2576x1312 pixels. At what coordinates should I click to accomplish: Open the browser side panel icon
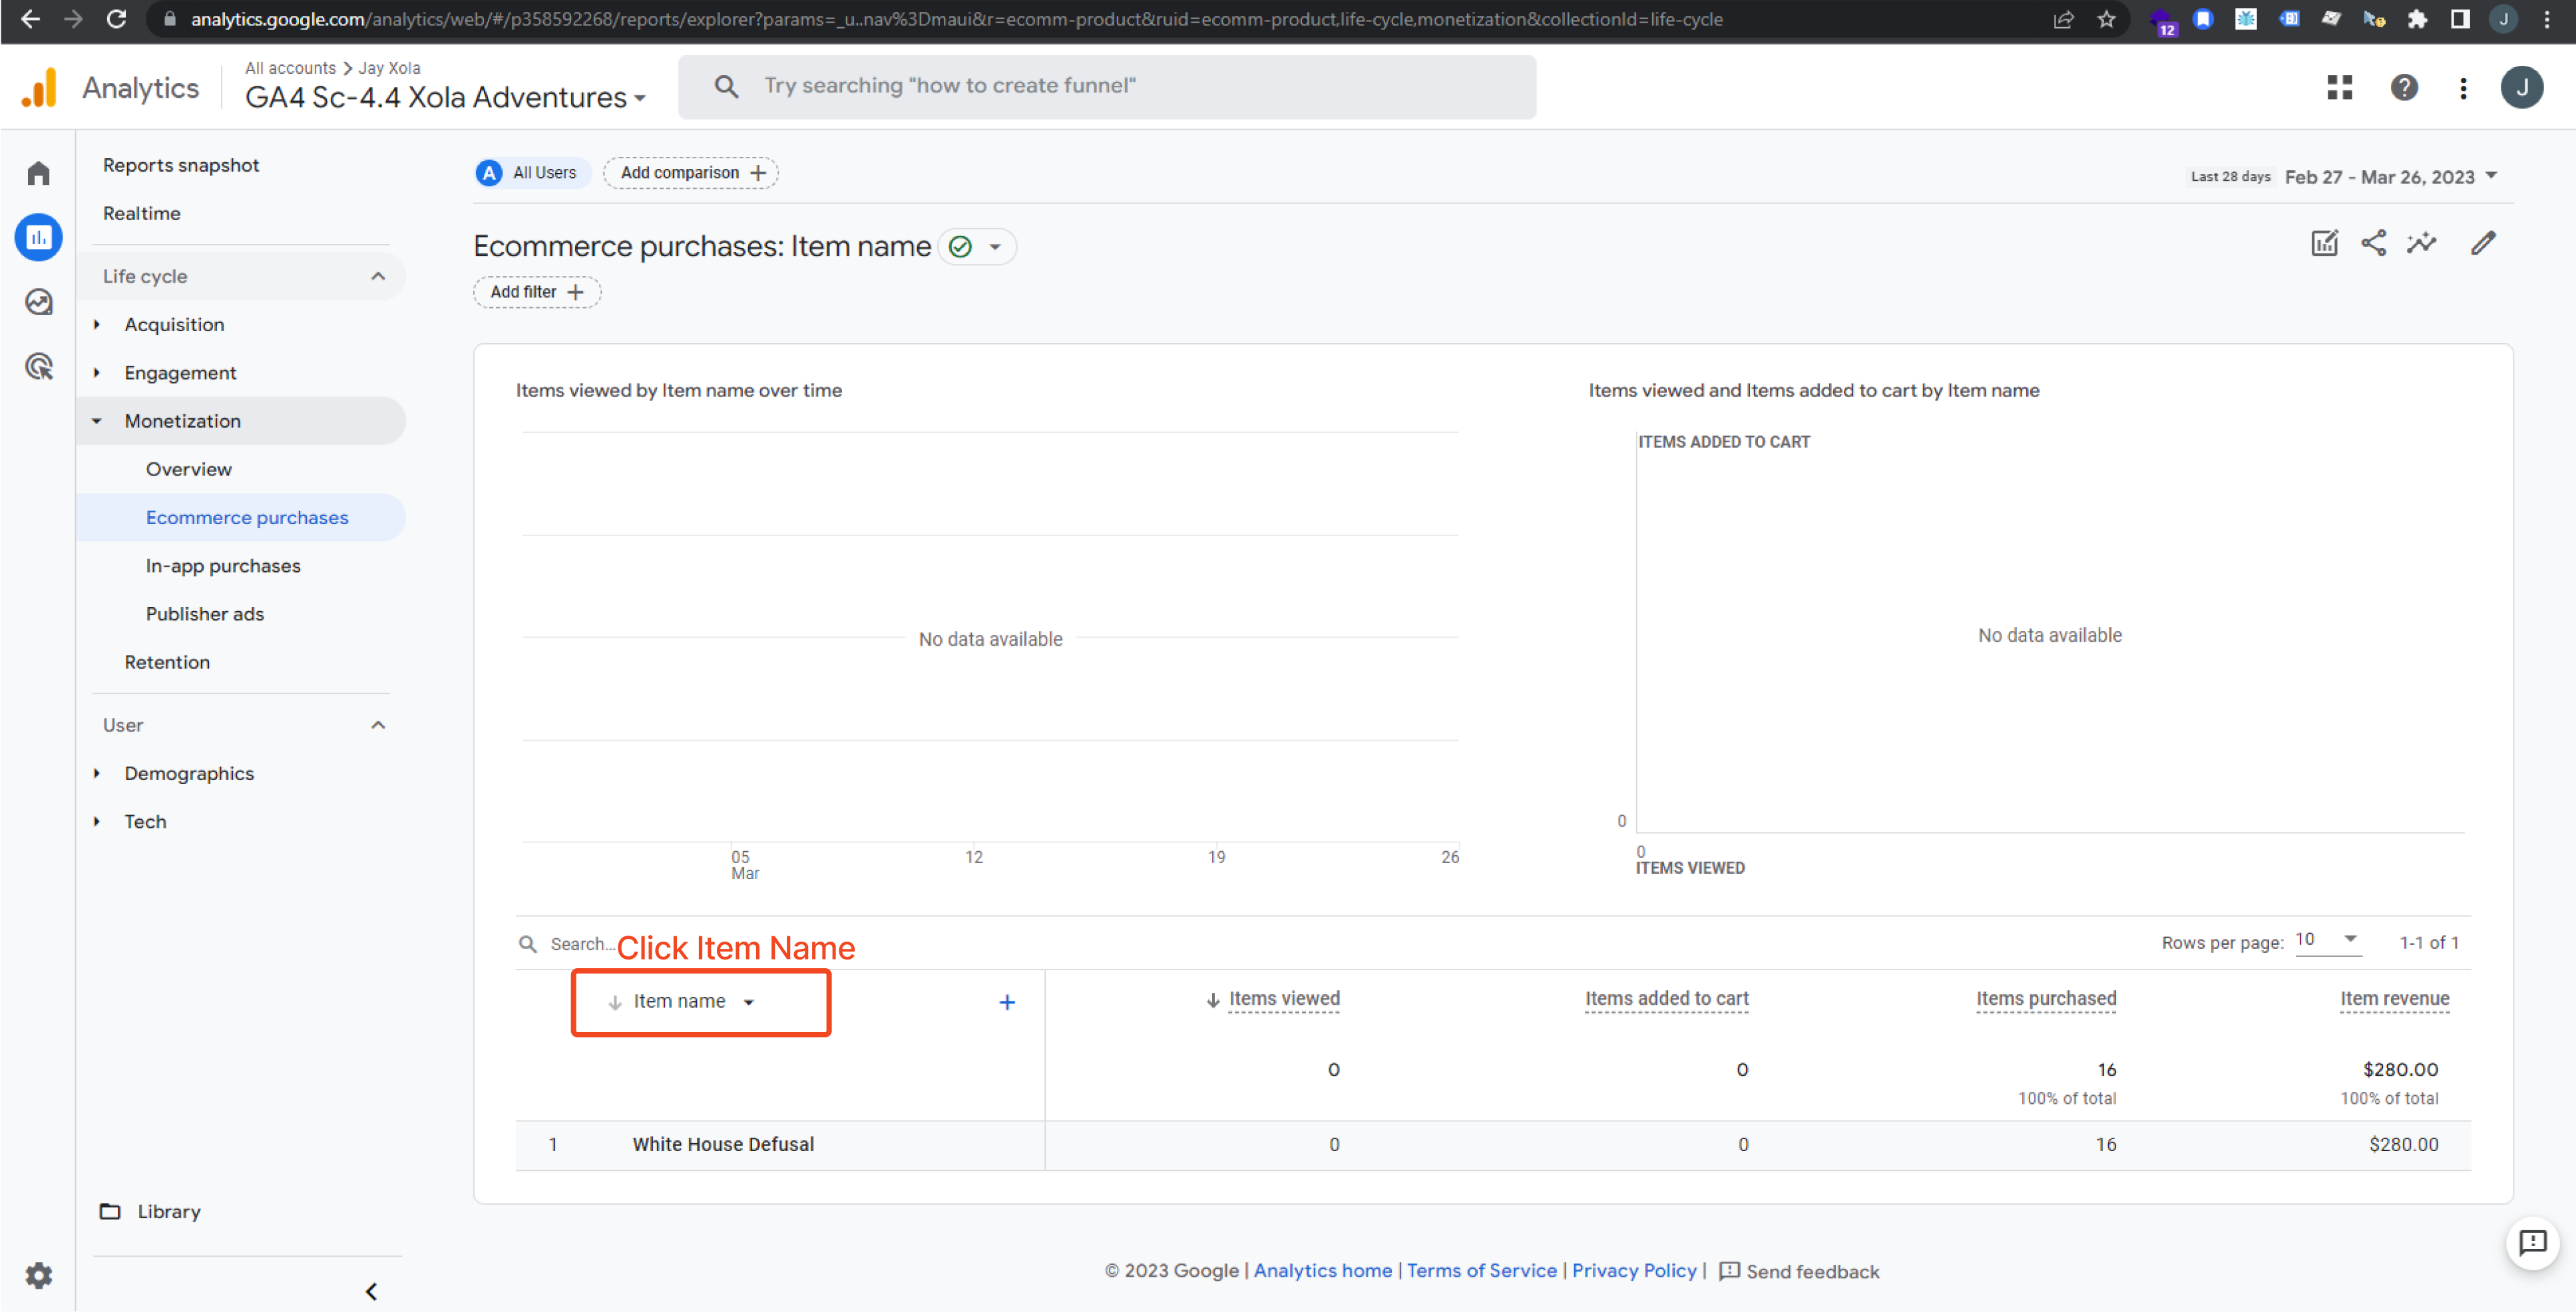[2460, 19]
